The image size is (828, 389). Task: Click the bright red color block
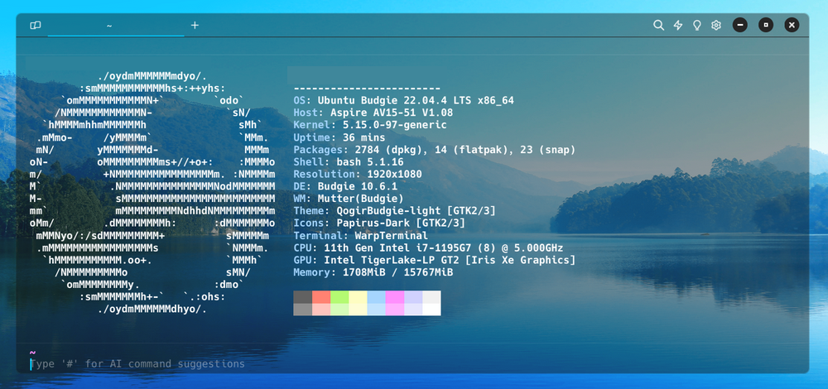[321, 296]
